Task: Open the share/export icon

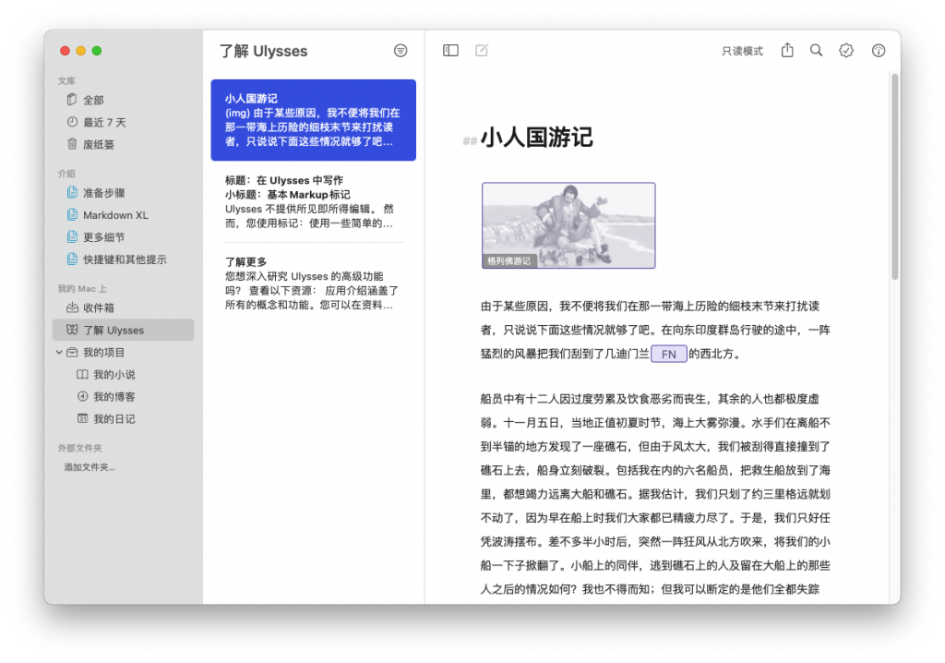Action: coord(787,50)
